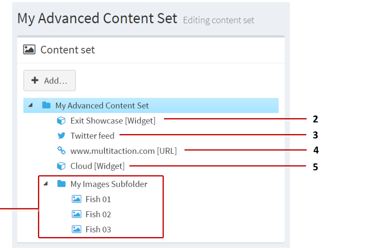
Task: Collapse the My Images Subfolder node
Action: pyautogui.click(x=46, y=184)
